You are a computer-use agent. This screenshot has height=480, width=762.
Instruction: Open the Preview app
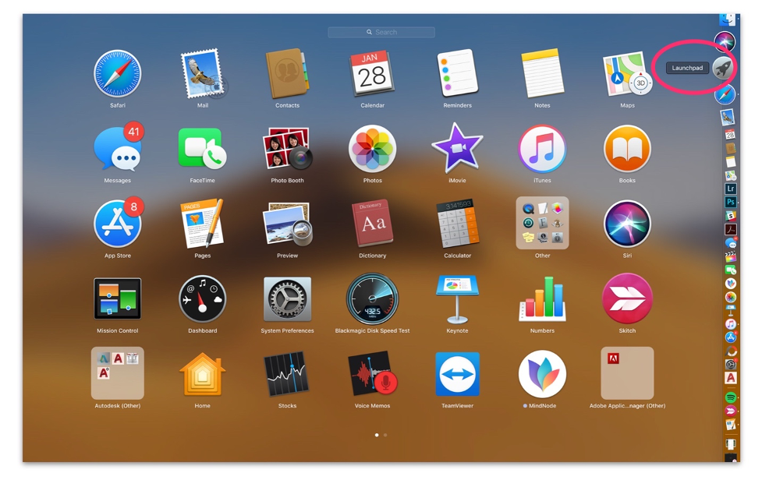pyautogui.click(x=287, y=224)
